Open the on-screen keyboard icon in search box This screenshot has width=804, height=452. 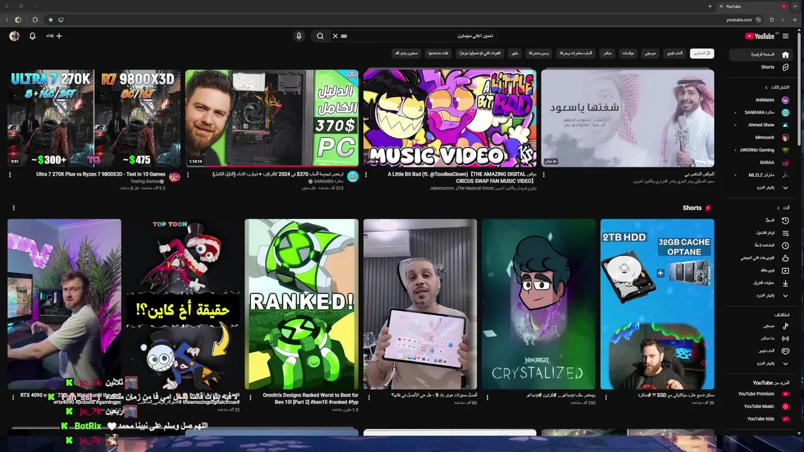(x=344, y=36)
